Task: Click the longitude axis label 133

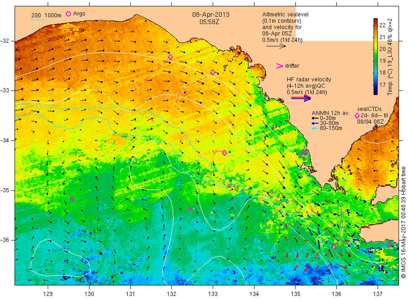Action: [x=213, y=294]
